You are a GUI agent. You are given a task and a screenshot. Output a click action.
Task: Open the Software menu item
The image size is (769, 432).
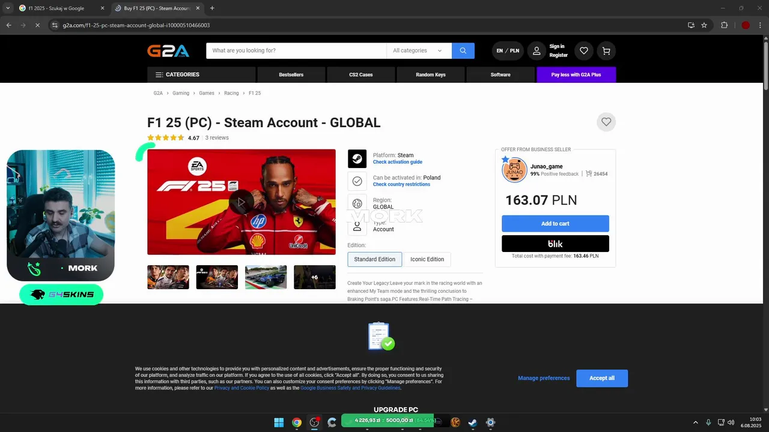[x=500, y=74]
